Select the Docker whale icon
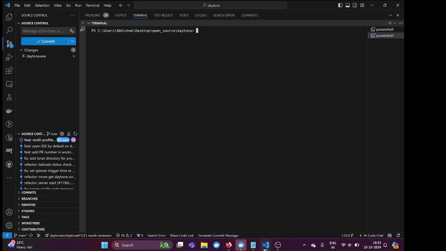Image resolution: width=446 pixels, height=251 pixels. (9, 111)
